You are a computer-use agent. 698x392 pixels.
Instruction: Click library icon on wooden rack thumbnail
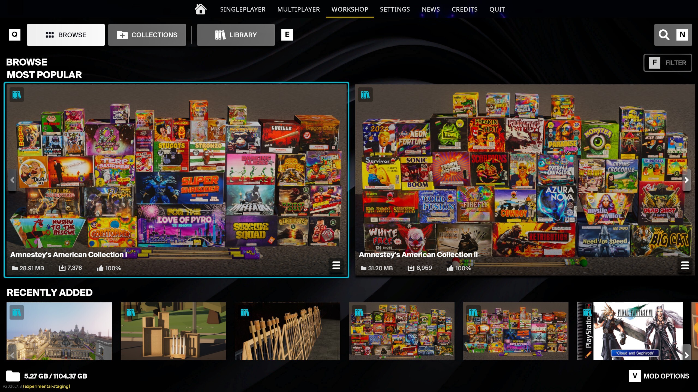(x=245, y=313)
